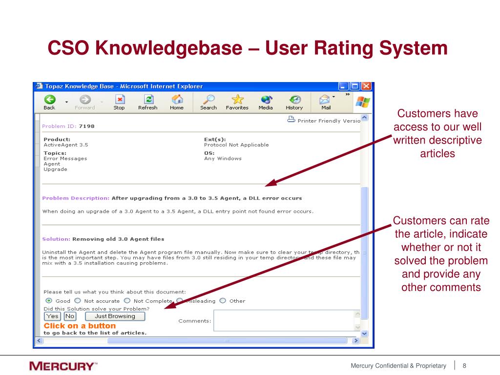The width and height of the screenshot is (500, 375).
Task: Click the Yes button
Action: tap(52, 316)
